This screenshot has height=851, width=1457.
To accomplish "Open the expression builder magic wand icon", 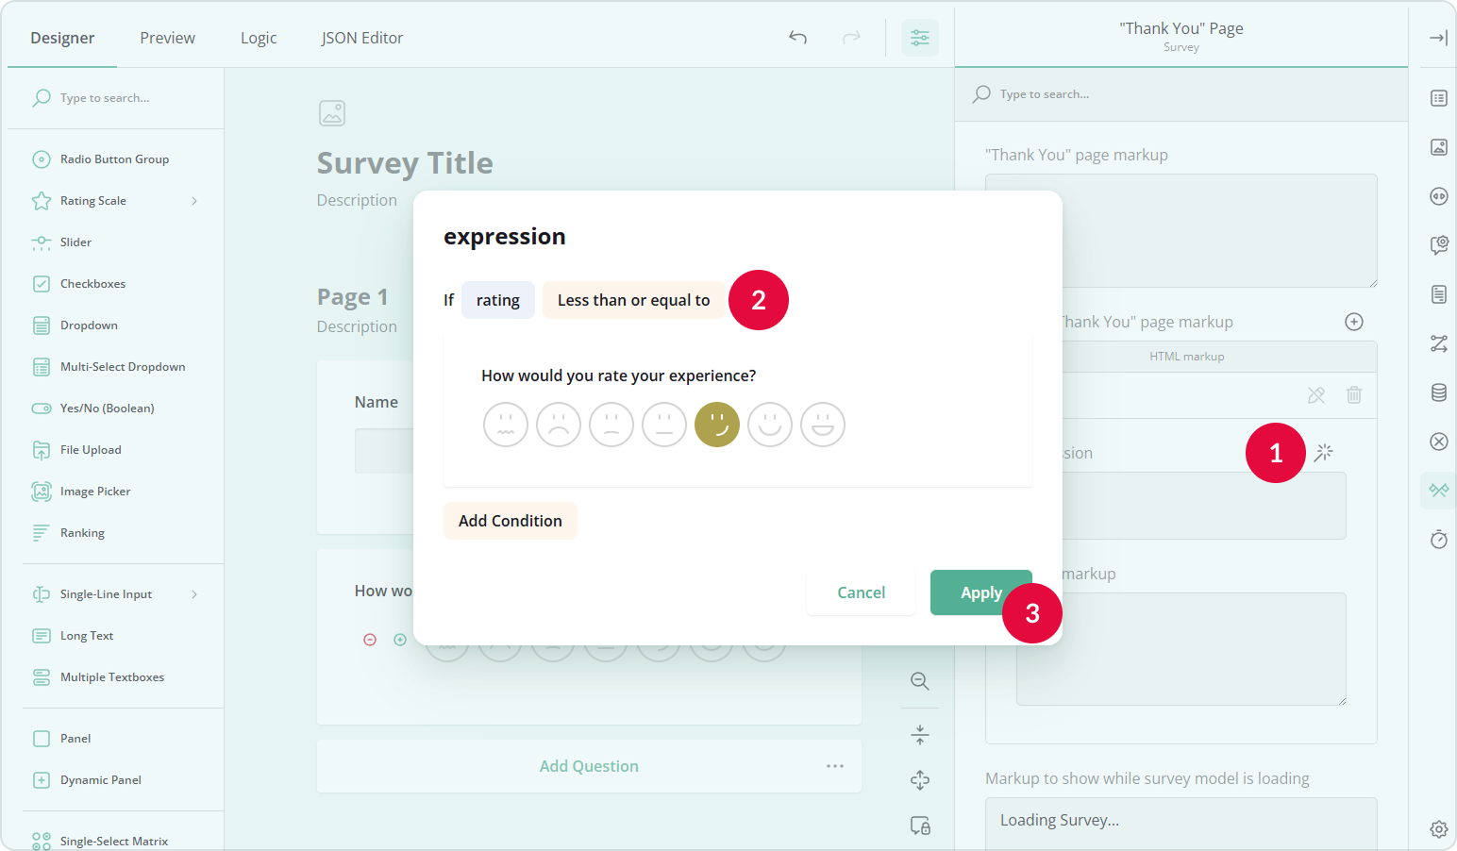I will tap(1324, 452).
